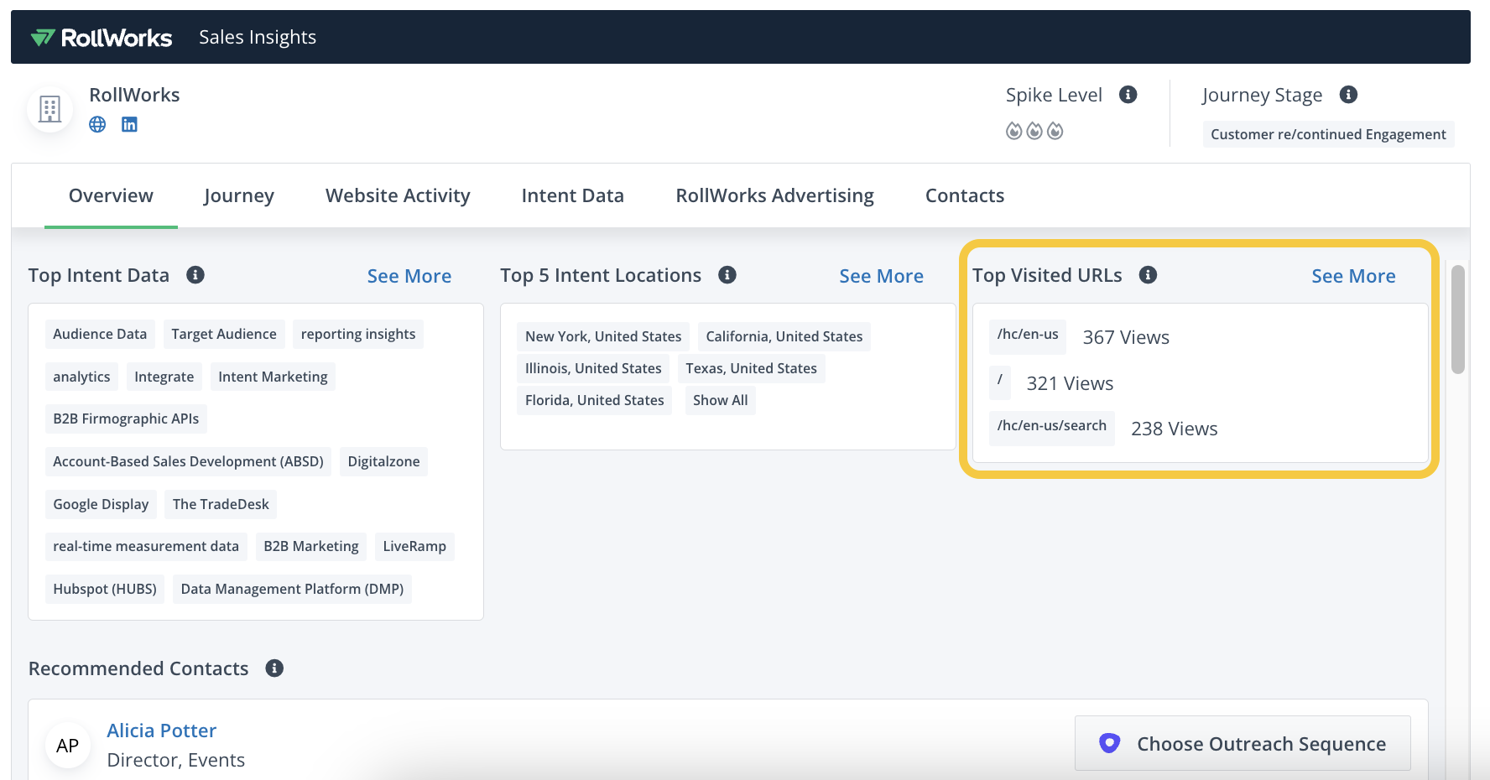
Task: Expand locations with Show All
Action: tap(720, 401)
